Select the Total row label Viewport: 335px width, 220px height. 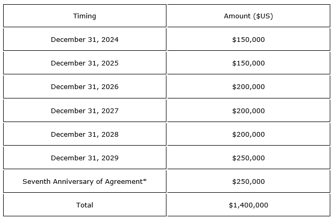pos(85,205)
